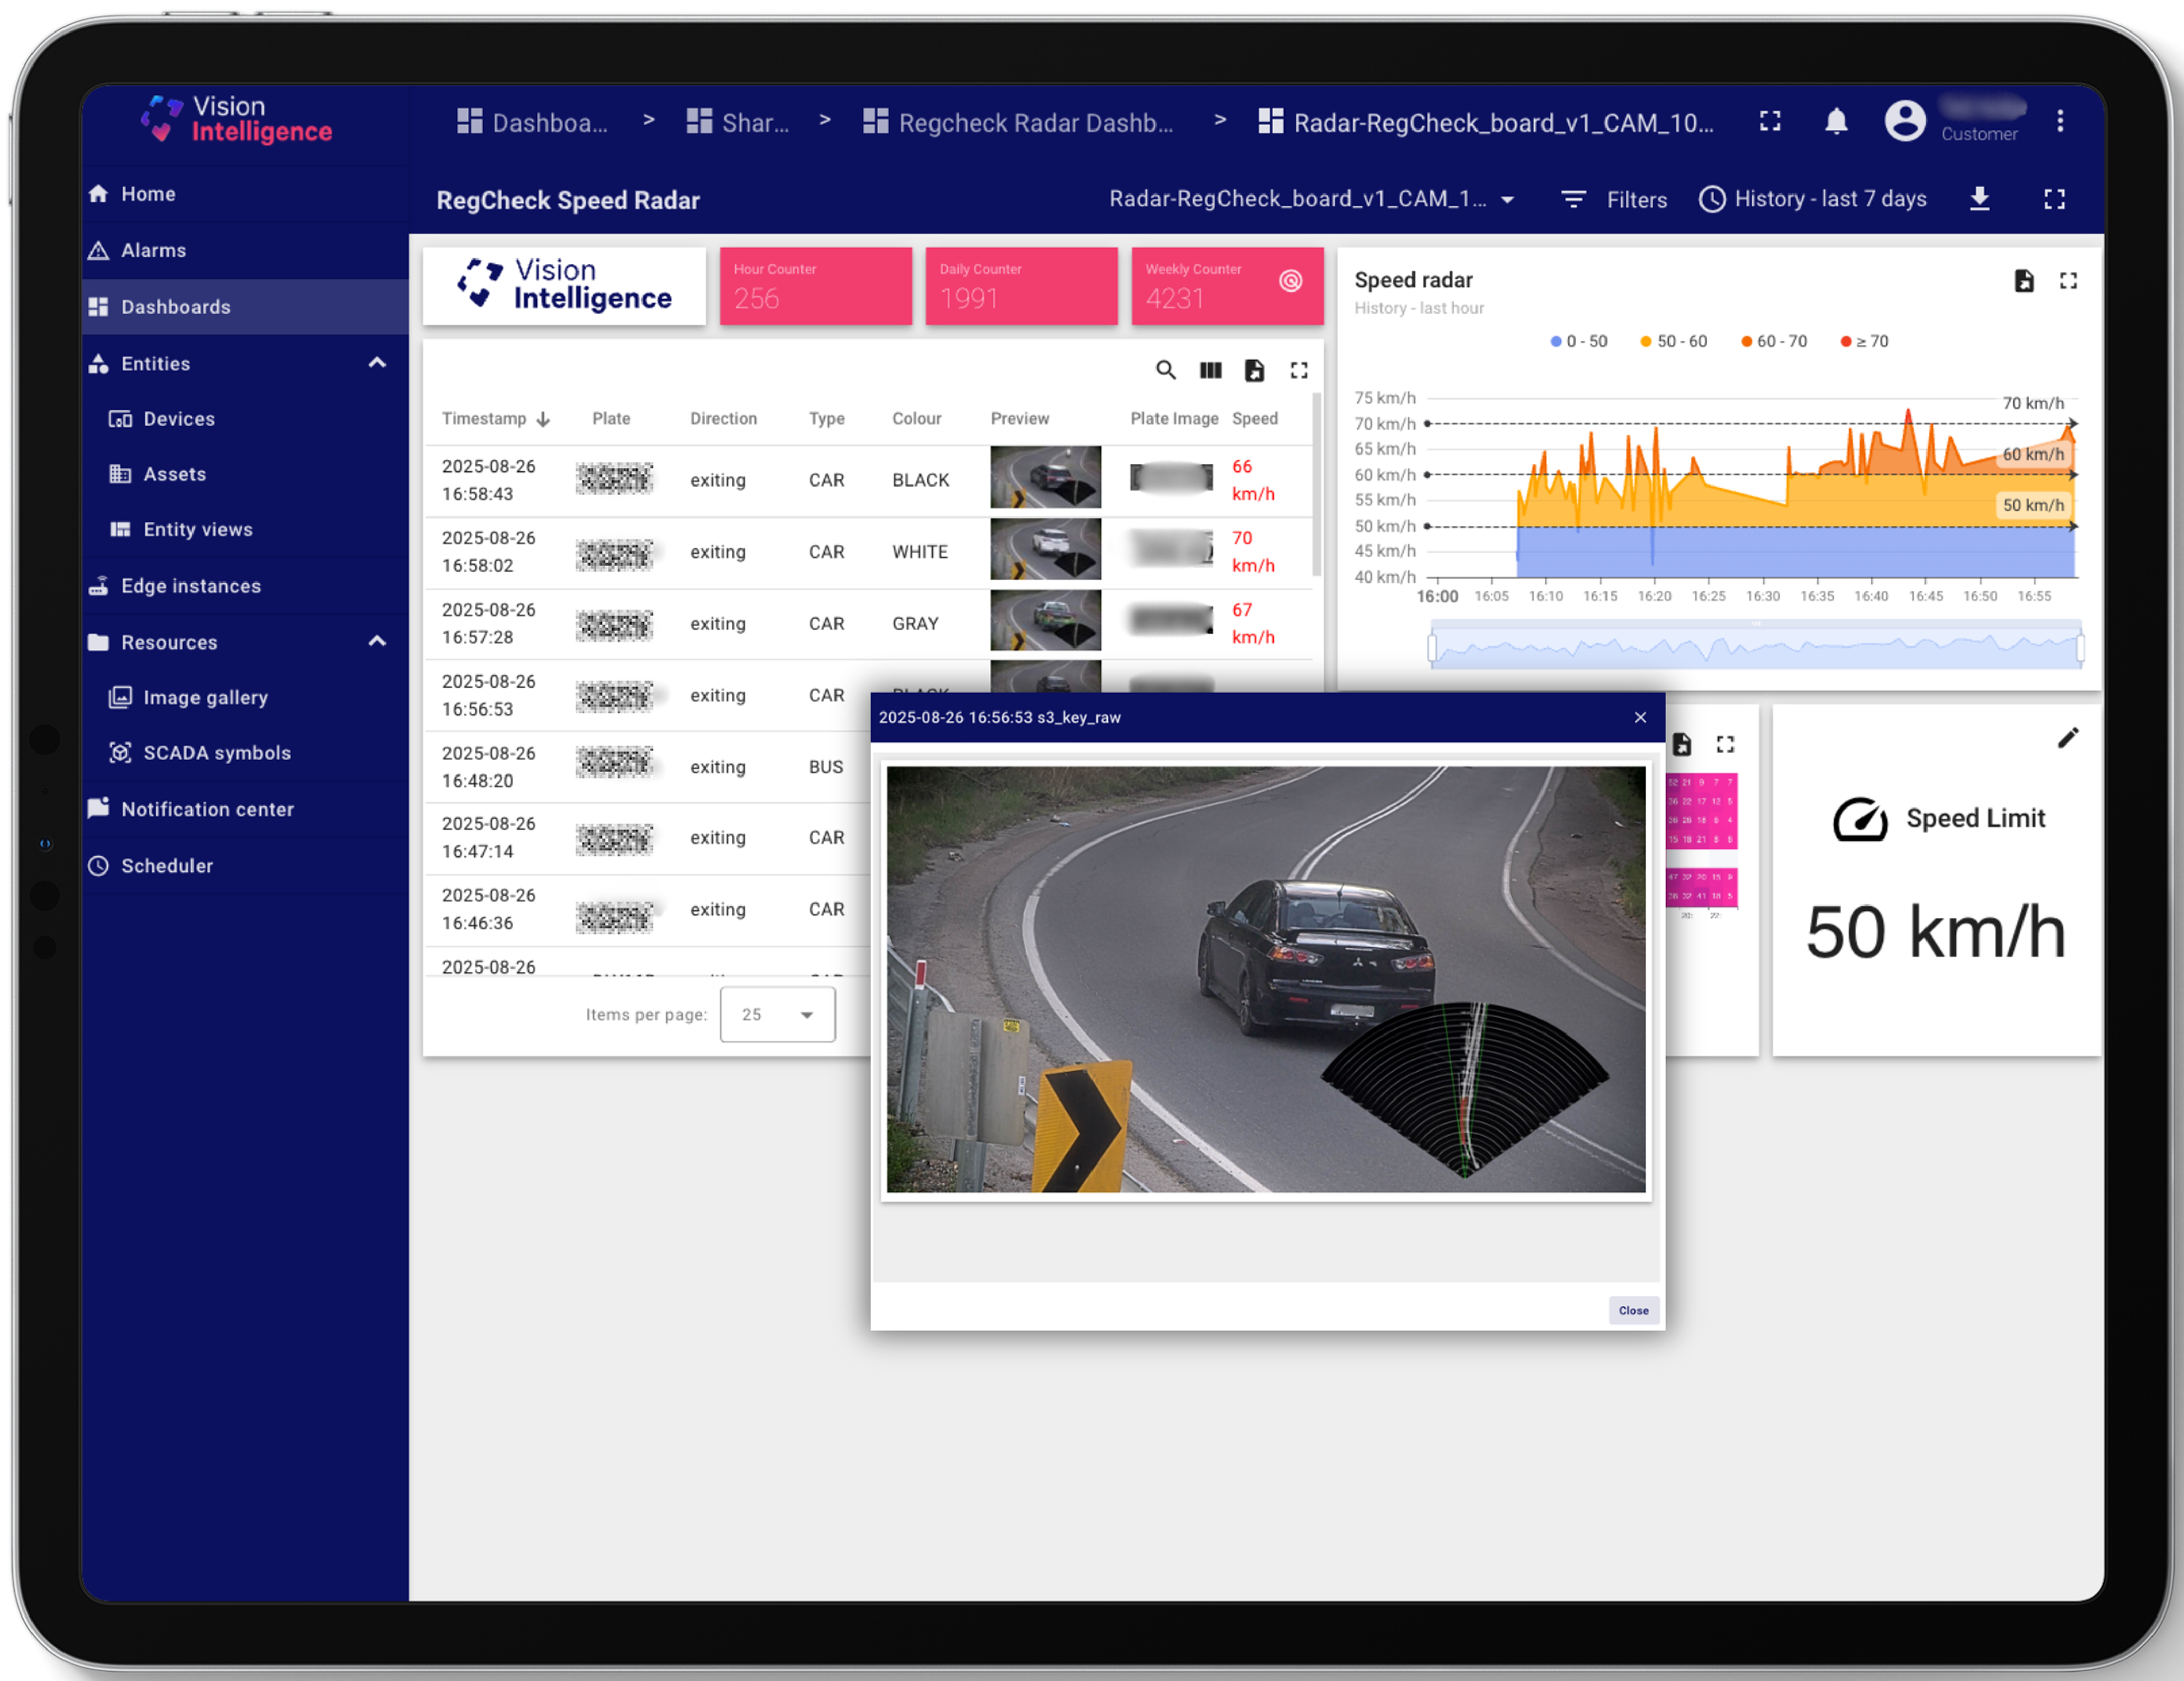The width and height of the screenshot is (2184, 1681).
Task: Toggle the 50 - 60 legend series
Action: point(1673,342)
